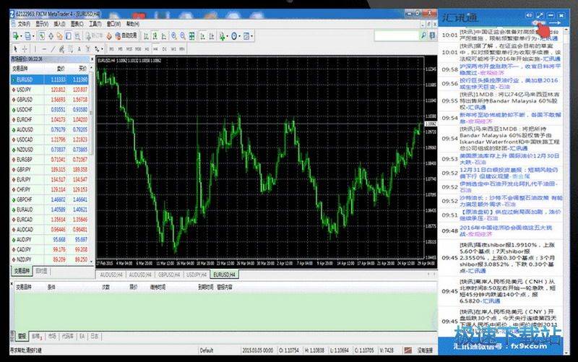This screenshot has height=362, width=578.
Task: Open the 帮助(H) menu
Action: (132, 24)
